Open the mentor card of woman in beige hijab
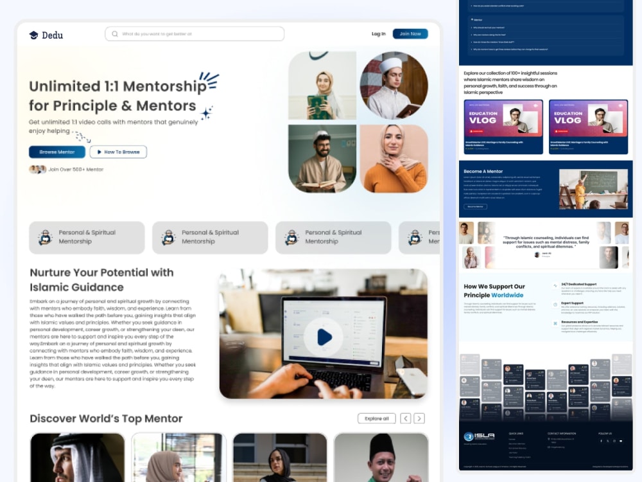This screenshot has height=482, width=642. click(x=179, y=458)
